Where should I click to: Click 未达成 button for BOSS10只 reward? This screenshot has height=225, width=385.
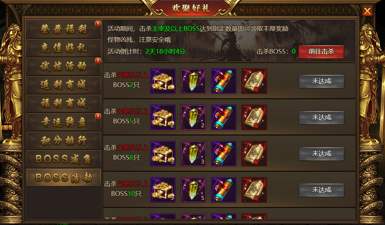322,190
